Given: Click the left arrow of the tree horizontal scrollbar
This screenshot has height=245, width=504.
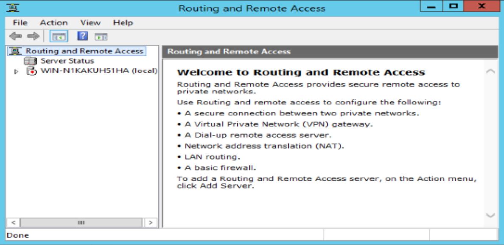Looking at the screenshot, I should pos(13,222).
